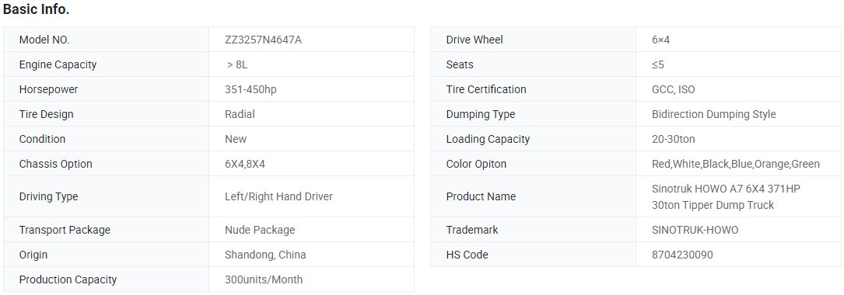Click the Sinotruk HOWO A7 product name
The image size is (844, 295).
click(x=726, y=196)
